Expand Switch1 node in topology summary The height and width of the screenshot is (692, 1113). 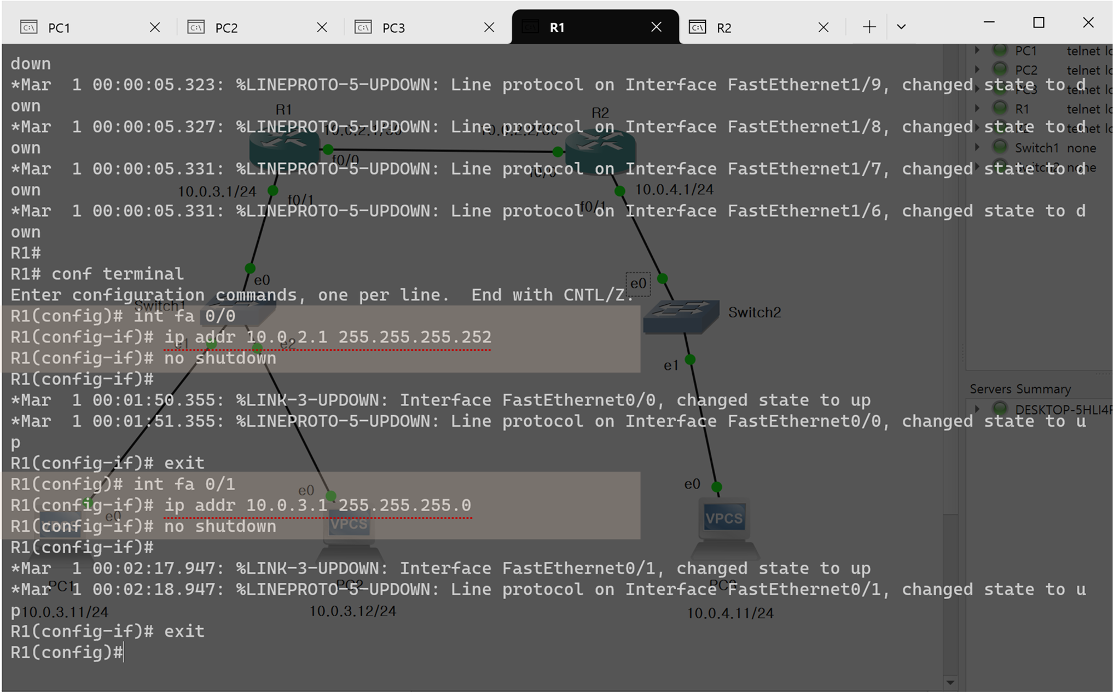click(977, 147)
